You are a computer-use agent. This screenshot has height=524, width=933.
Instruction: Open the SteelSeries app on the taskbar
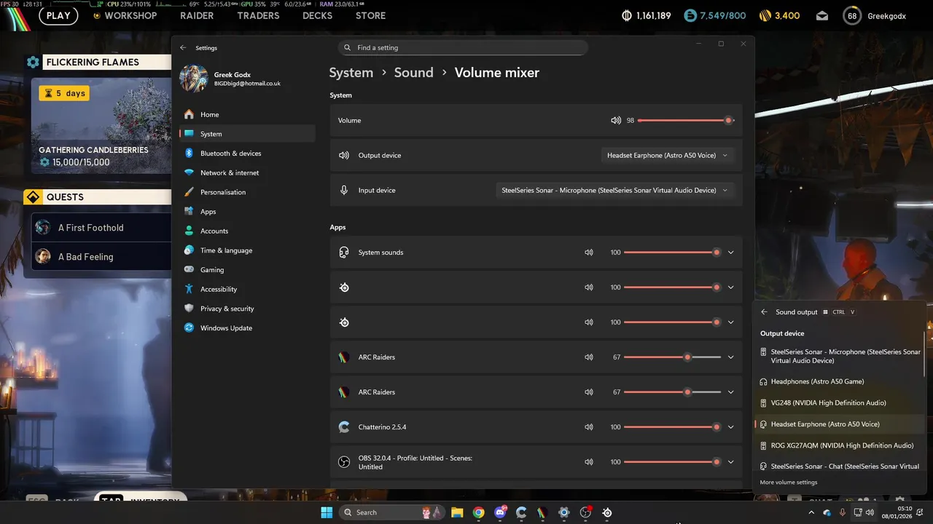(607, 512)
